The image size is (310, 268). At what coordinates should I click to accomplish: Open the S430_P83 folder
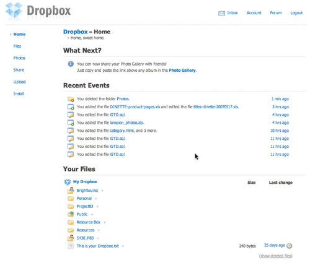click(x=85, y=238)
